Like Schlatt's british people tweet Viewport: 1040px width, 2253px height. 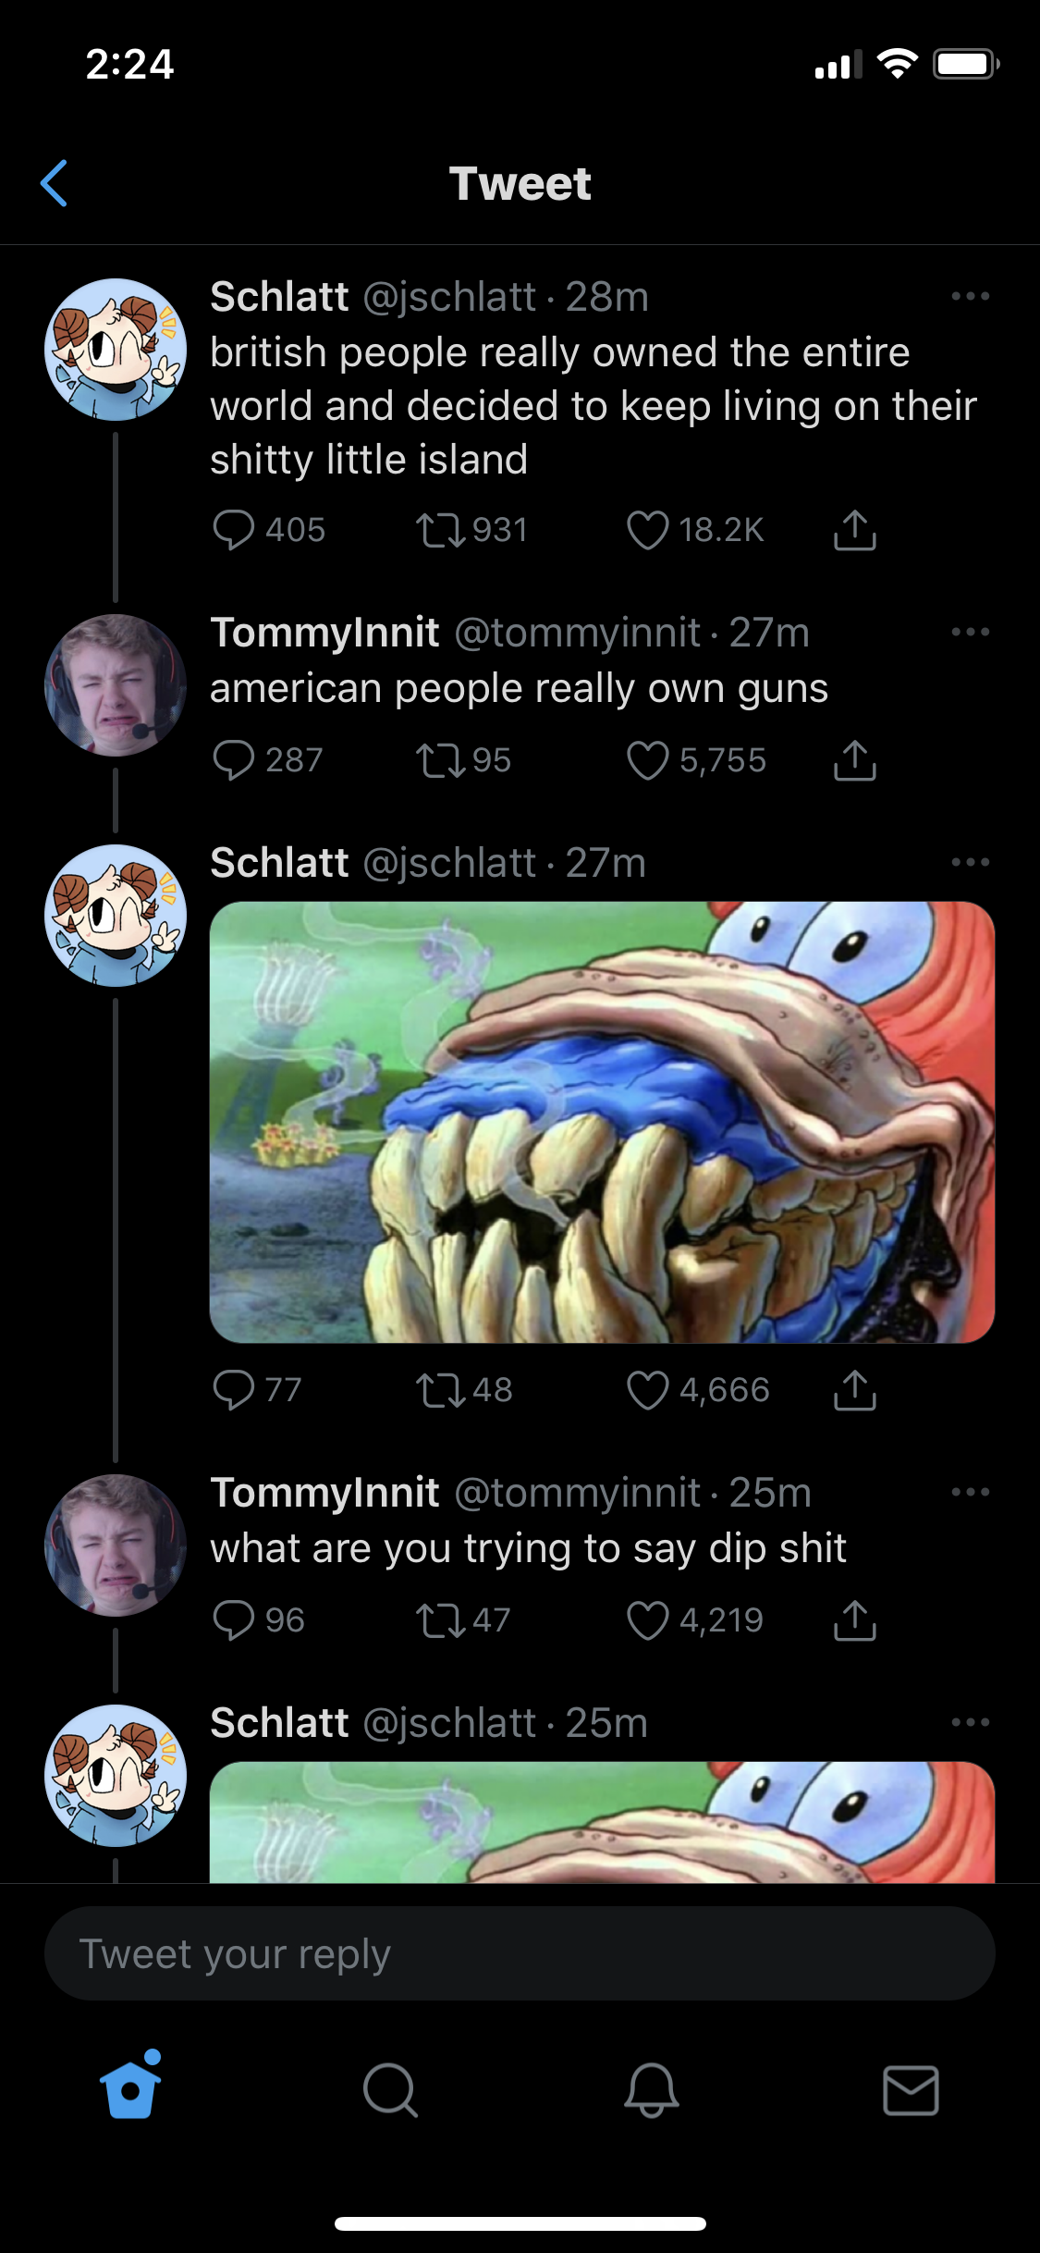pyautogui.click(x=647, y=530)
